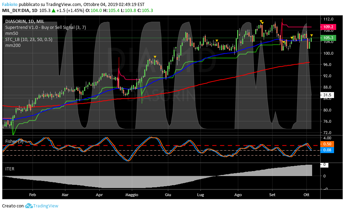Click the FabioIo author name in header
345x212 pixels.
click(10, 5)
